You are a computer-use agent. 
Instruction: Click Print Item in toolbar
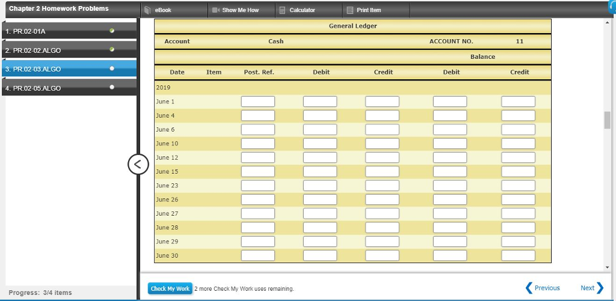376,10
